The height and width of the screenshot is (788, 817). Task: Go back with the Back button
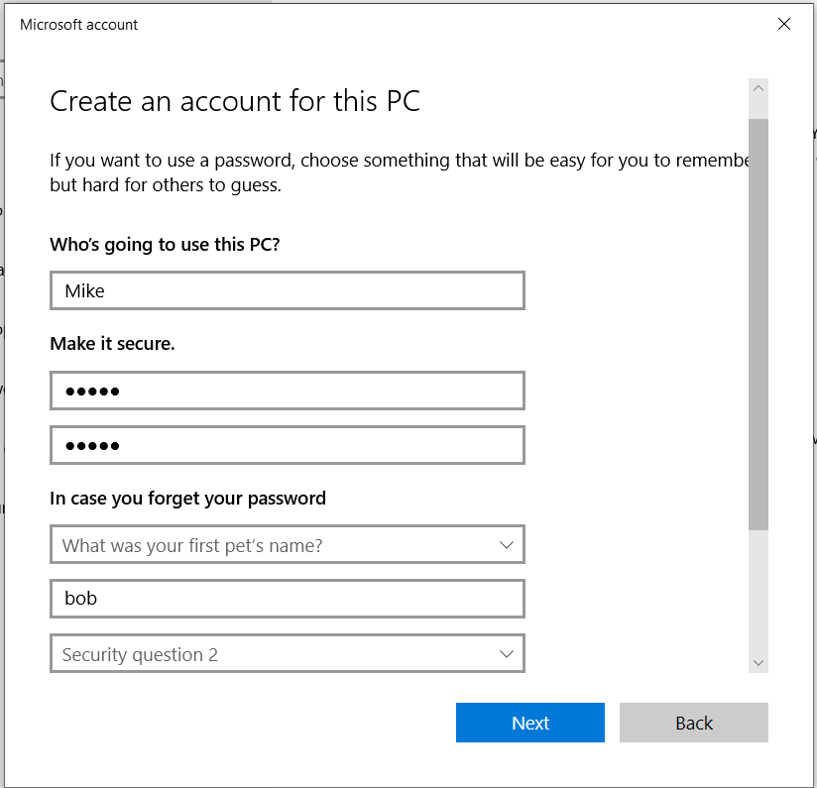pos(693,723)
